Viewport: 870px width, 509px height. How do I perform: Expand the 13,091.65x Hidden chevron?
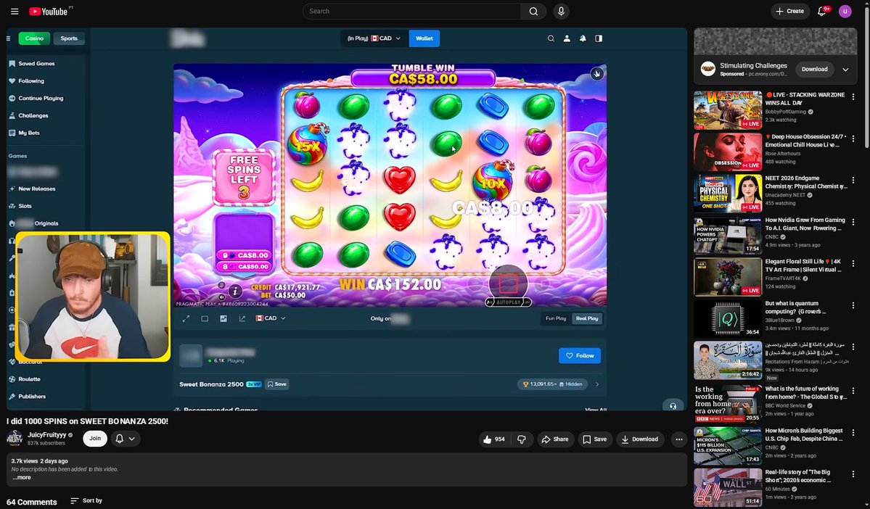coord(597,384)
